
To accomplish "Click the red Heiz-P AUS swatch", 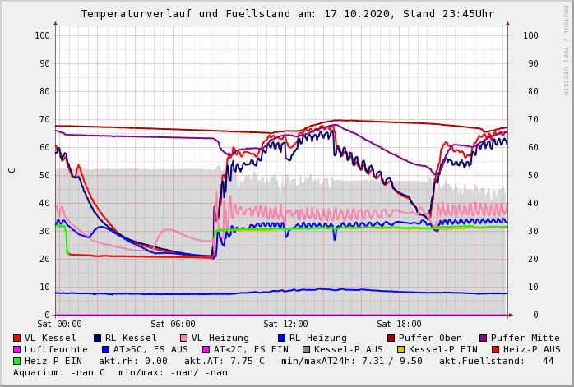I will (x=495, y=350).
